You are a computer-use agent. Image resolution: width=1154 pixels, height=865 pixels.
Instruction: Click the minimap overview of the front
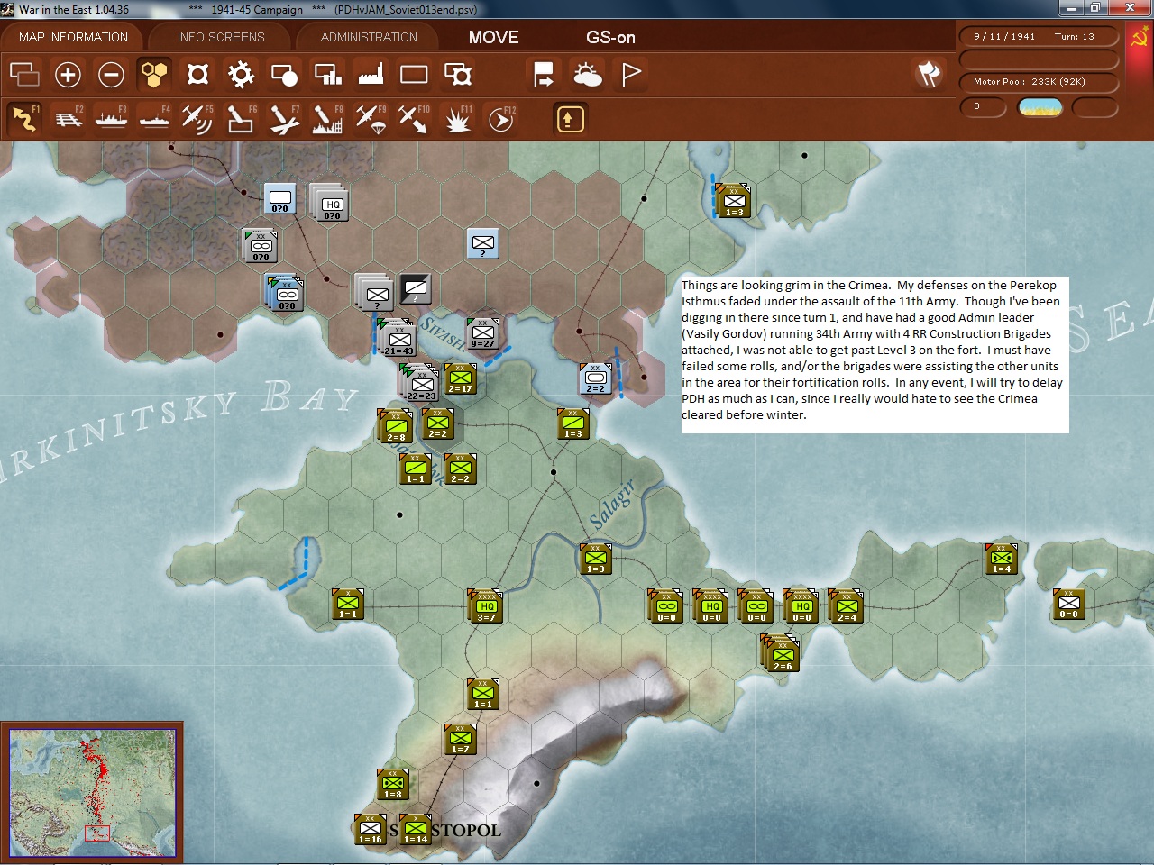tap(92, 793)
